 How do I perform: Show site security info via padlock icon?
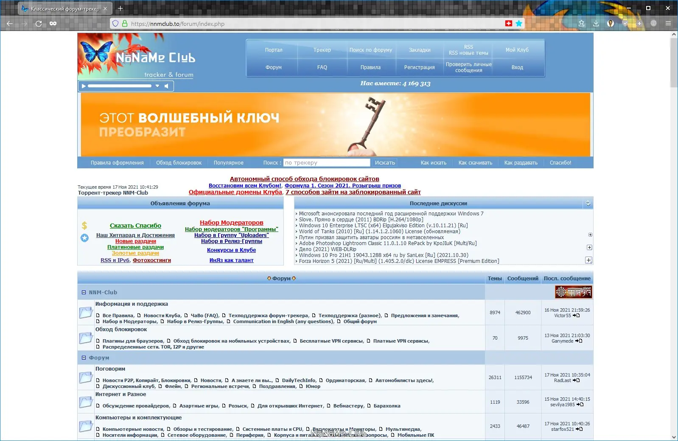125,24
